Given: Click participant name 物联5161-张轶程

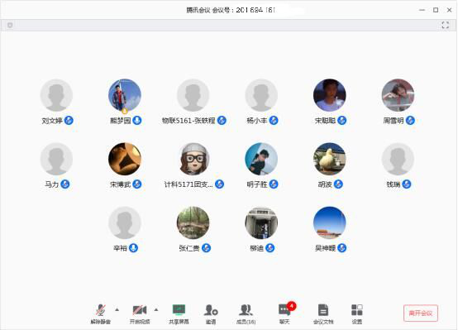Looking at the screenshot, I should [x=188, y=121].
